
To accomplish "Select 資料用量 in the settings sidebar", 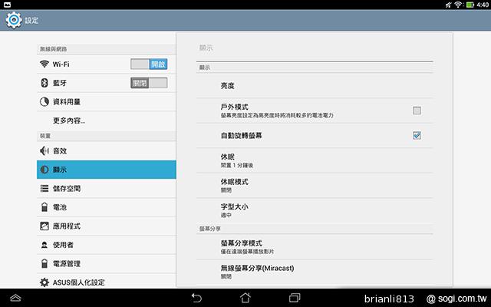I will (107, 102).
